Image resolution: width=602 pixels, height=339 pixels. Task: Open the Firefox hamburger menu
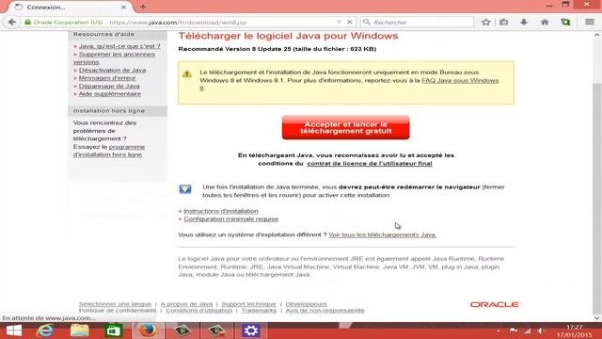pyautogui.click(x=590, y=23)
